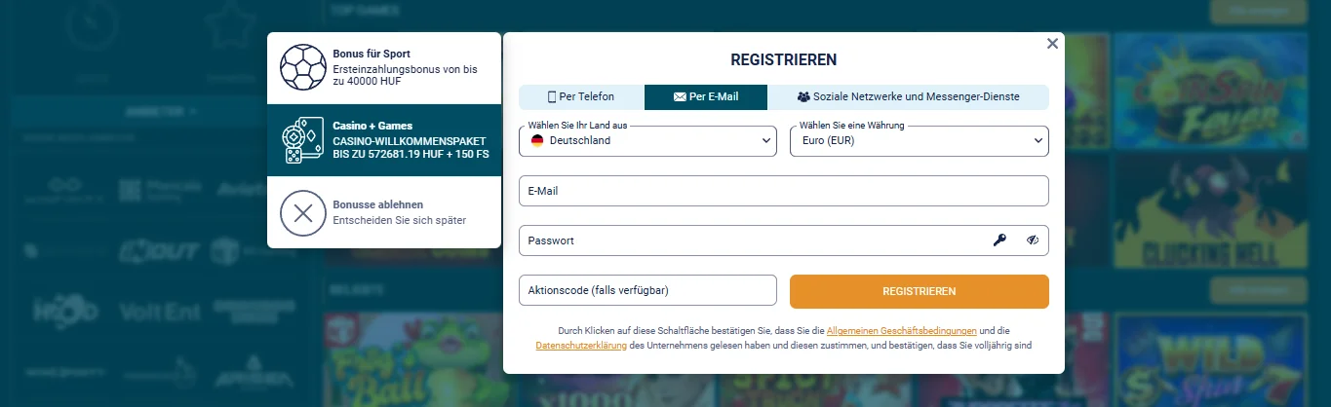Click the casino cards and chip icon

coord(302,140)
